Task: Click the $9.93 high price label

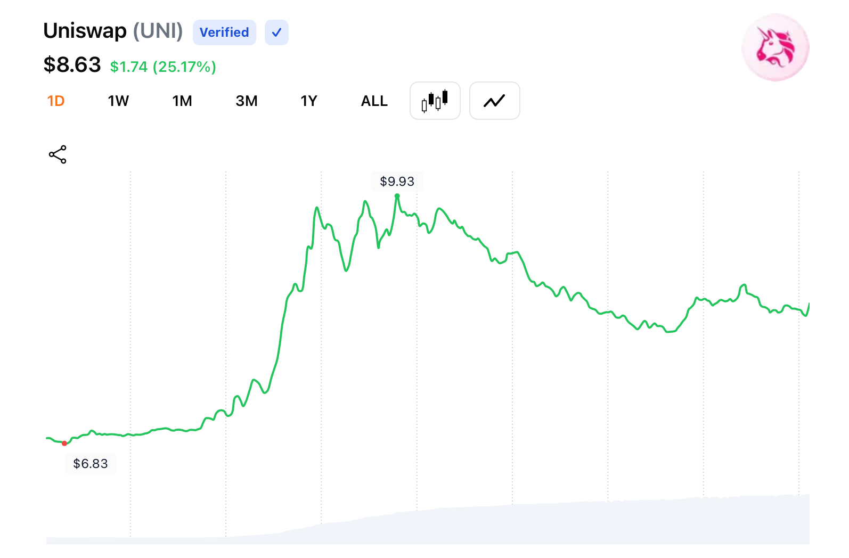Action: tap(397, 182)
